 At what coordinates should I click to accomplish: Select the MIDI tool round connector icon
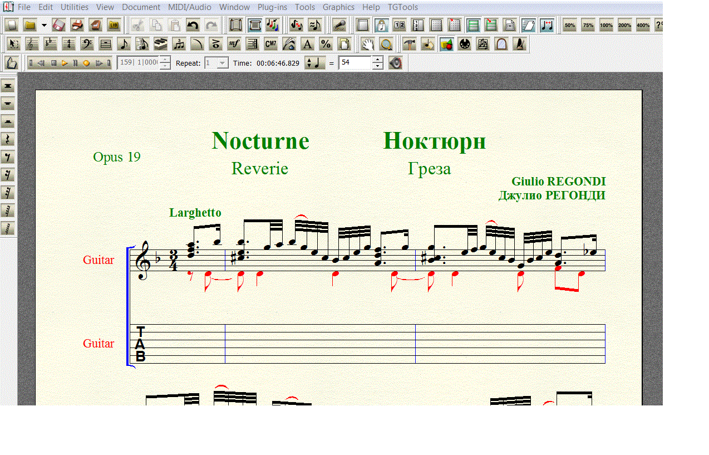(465, 44)
